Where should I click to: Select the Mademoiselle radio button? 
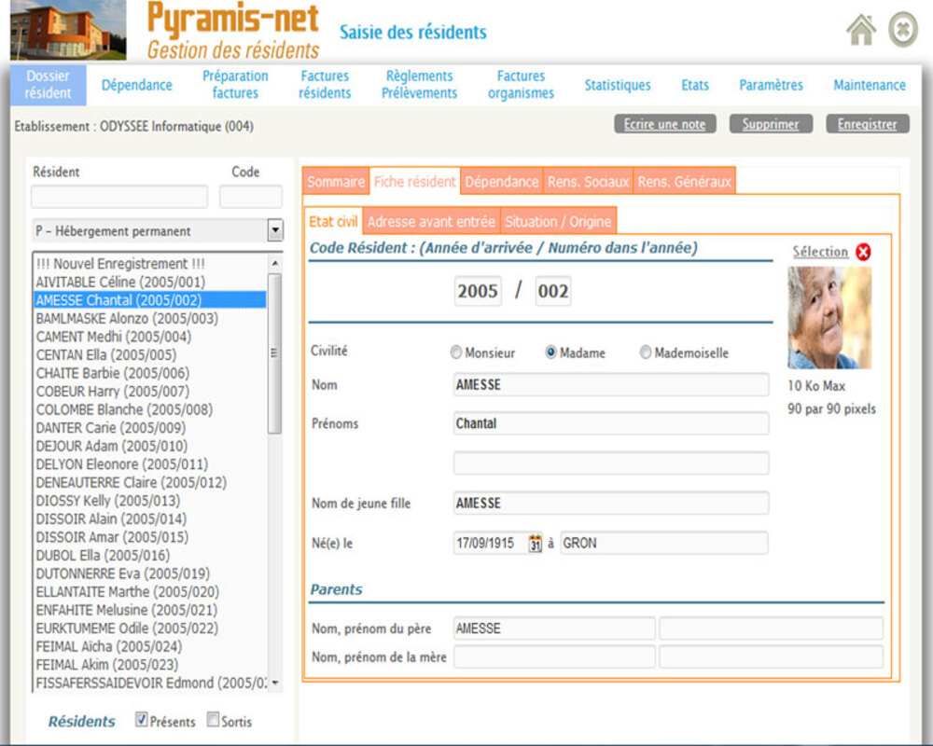[x=646, y=353]
